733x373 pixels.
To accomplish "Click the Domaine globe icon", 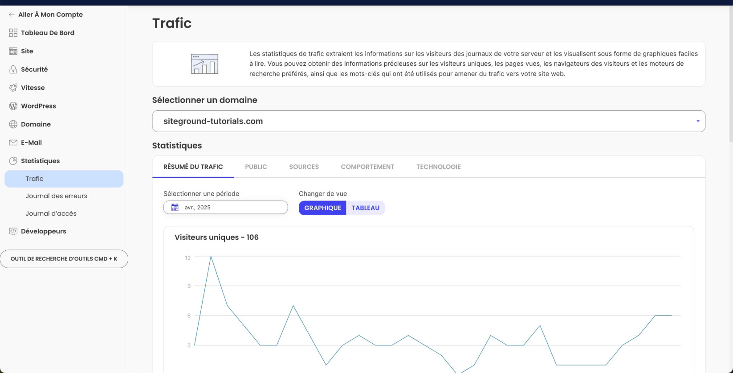I will (x=13, y=124).
